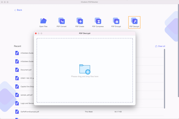The width and height of the screenshot is (179, 119).
Task: Click the recent files list scrollbar
Action: 164,79
